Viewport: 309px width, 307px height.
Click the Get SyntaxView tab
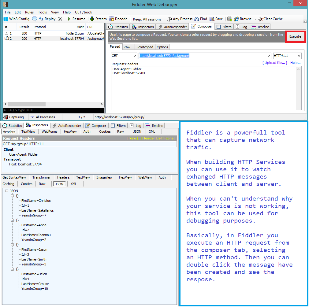14,177
